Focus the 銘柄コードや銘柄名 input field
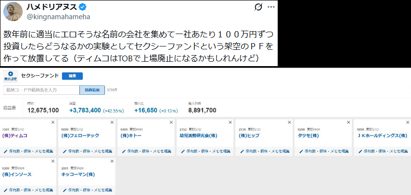 click(41, 90)
